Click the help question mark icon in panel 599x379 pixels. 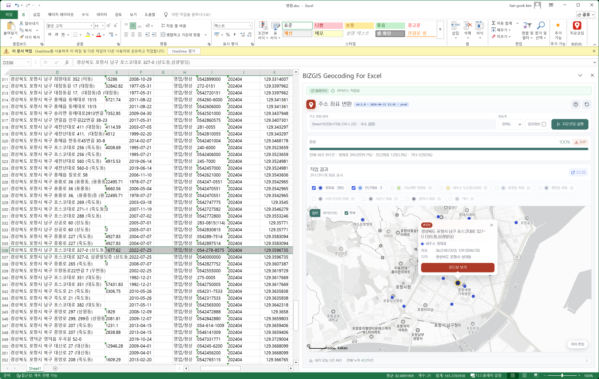[576, 104]
